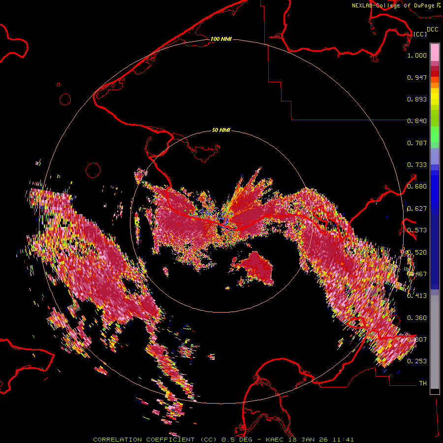Click the TH label at the scale bottom
The image size is (443, 443).
pos(423,383)
